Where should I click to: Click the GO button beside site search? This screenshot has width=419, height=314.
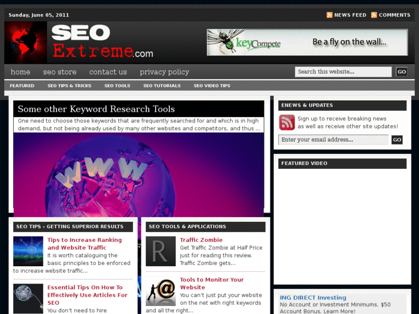coord(402,72)
